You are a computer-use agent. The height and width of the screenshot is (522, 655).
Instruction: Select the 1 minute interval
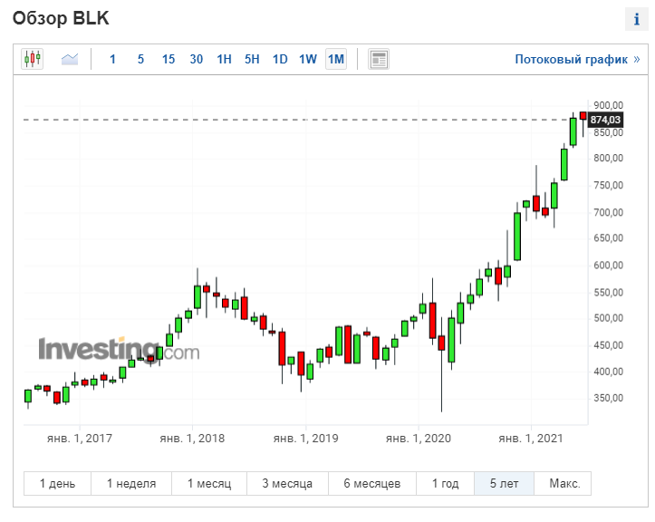pyautogui.click(x=112, y=59)
